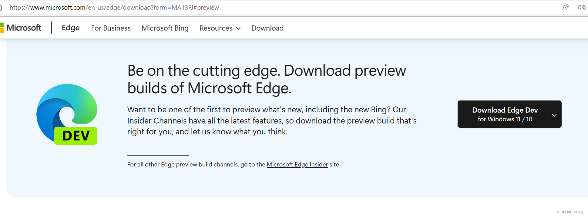Click the page thumbnail icon in address bar
Screen dimensions: 588x217
[x=2, y=7]
